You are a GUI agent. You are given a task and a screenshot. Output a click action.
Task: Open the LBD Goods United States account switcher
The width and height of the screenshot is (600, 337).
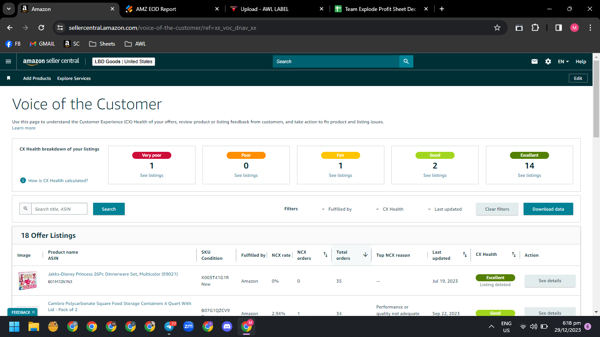123,61
